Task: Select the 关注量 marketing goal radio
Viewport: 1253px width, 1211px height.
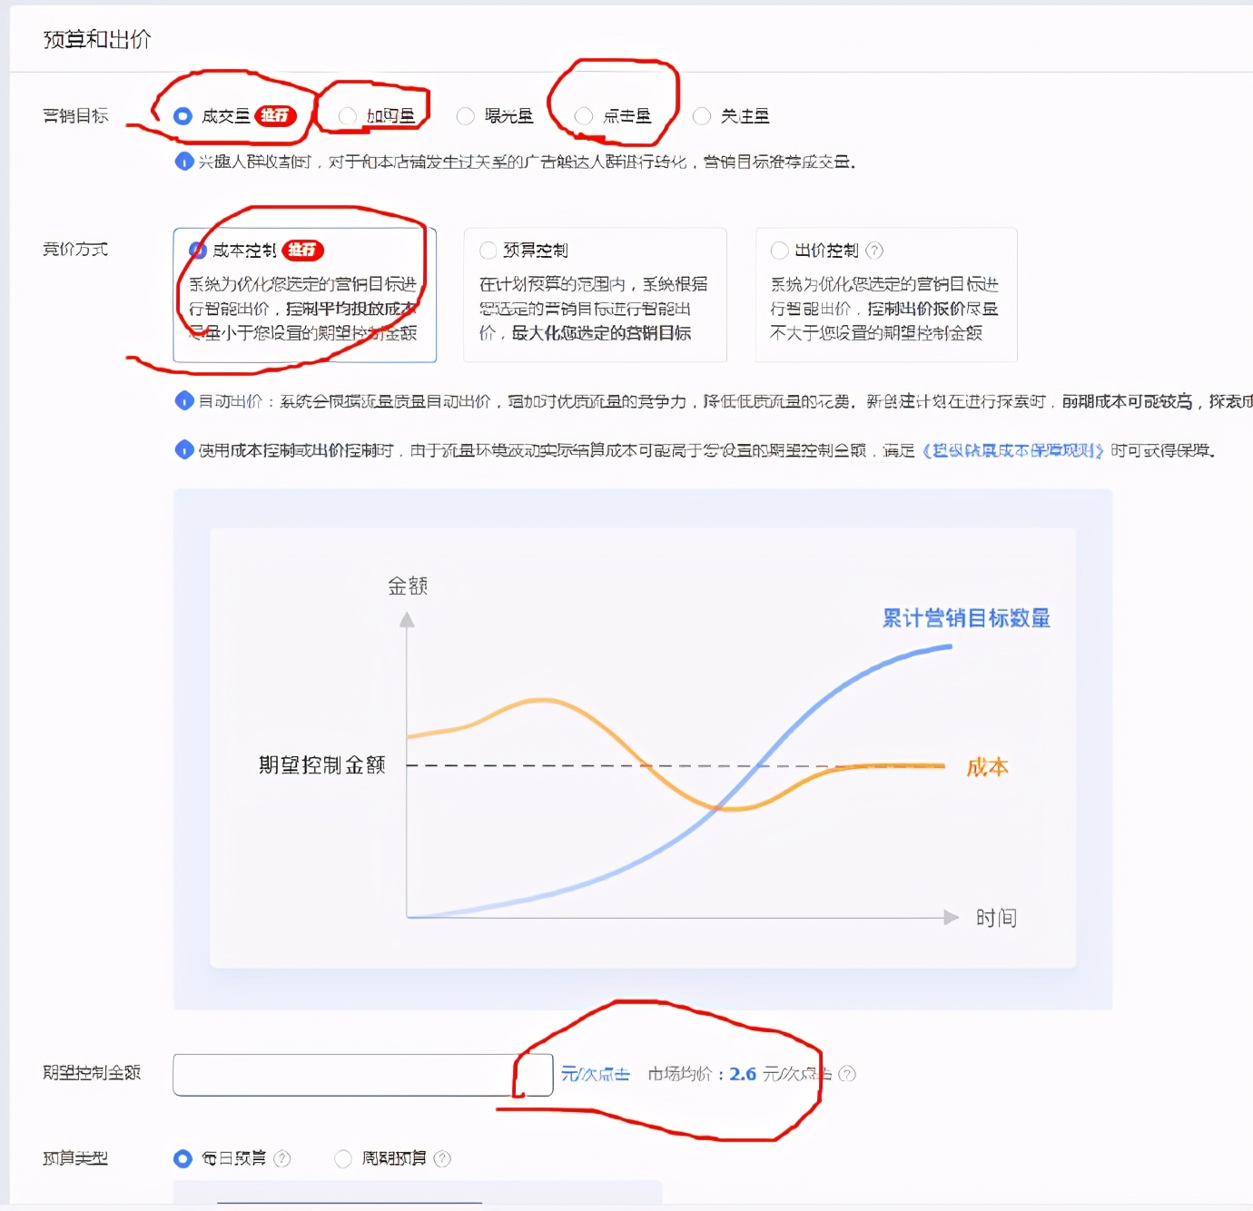Action: tap(702, 116)
